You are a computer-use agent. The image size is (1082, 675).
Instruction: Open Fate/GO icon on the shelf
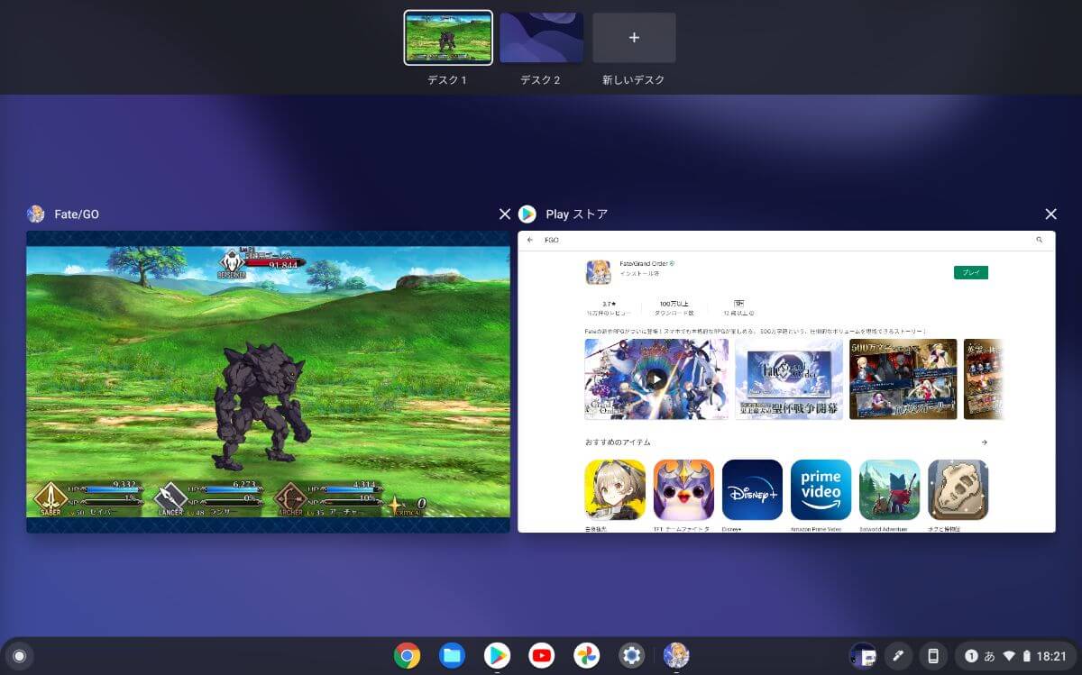676,656
